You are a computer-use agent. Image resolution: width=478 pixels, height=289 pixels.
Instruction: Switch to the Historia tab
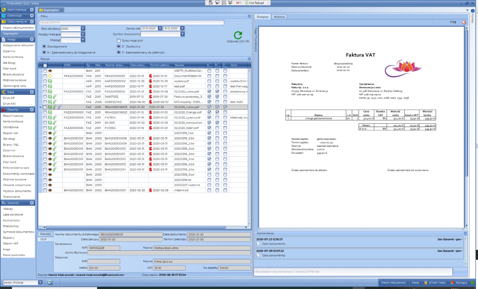279,17
